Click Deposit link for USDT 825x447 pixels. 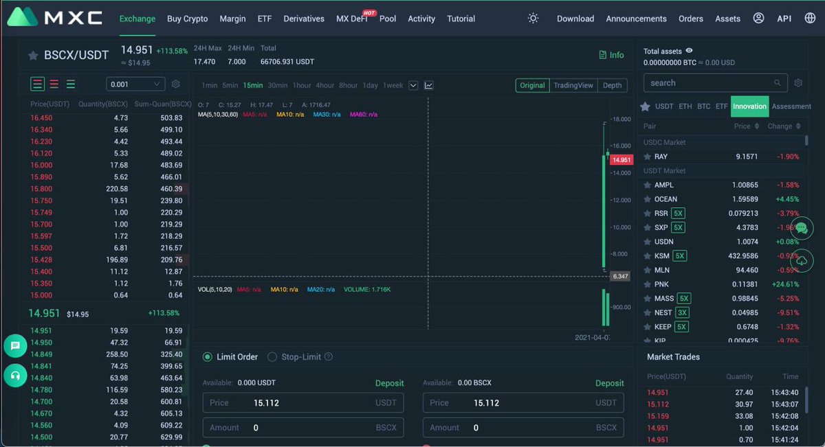point(389,383)
